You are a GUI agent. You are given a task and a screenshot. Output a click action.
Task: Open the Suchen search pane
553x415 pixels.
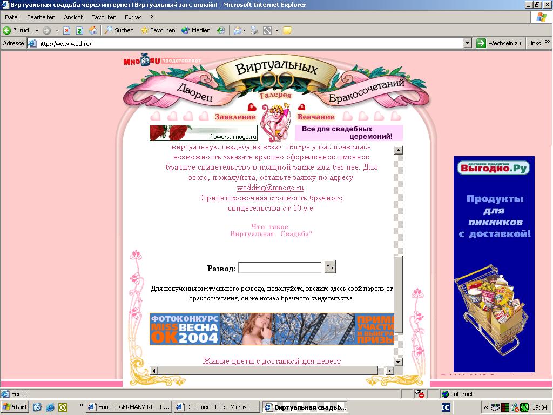pos(119,30)
